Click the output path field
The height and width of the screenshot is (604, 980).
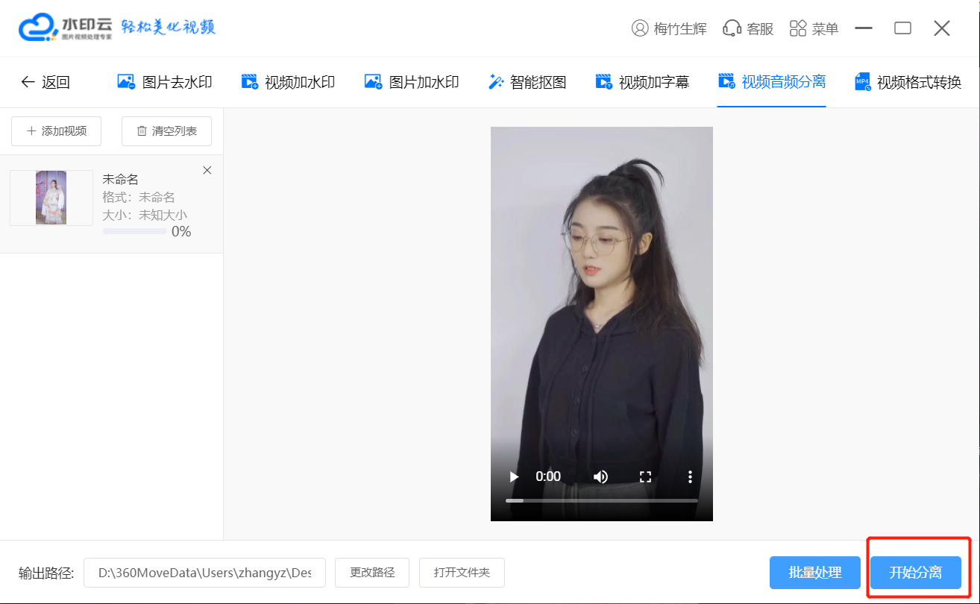(x=204, y=573)
